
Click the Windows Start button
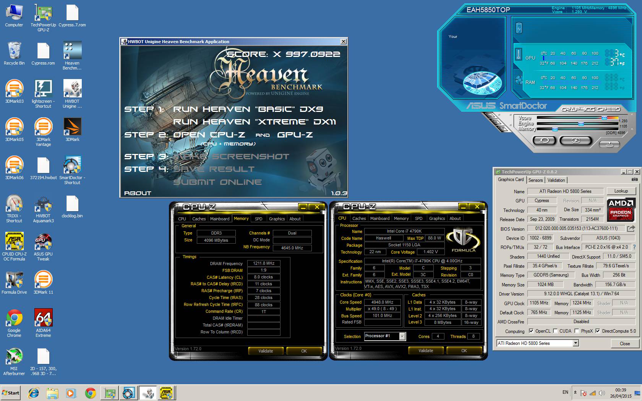point(11,393)
